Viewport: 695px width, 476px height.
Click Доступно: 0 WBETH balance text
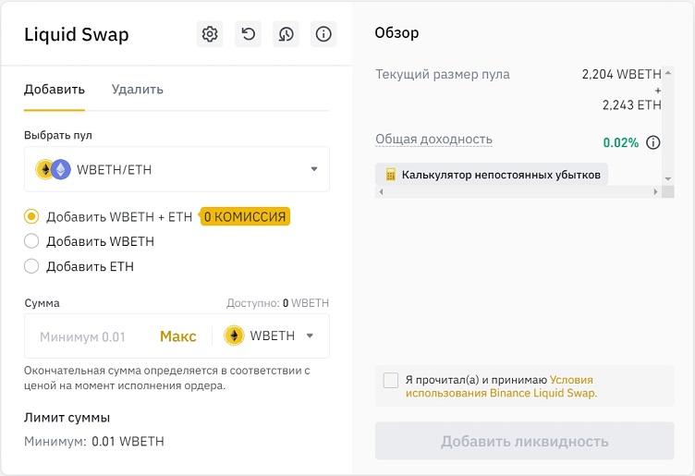point(277,303)
